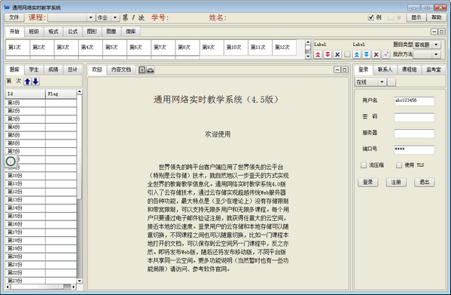Switch to the 格式 ribbon tab

[x=53, y=32]
